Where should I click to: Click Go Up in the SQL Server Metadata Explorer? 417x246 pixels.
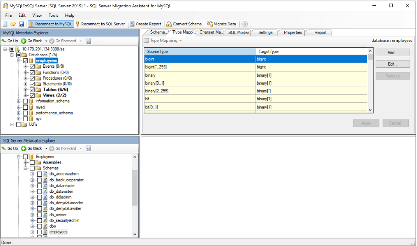pos(10,148)
